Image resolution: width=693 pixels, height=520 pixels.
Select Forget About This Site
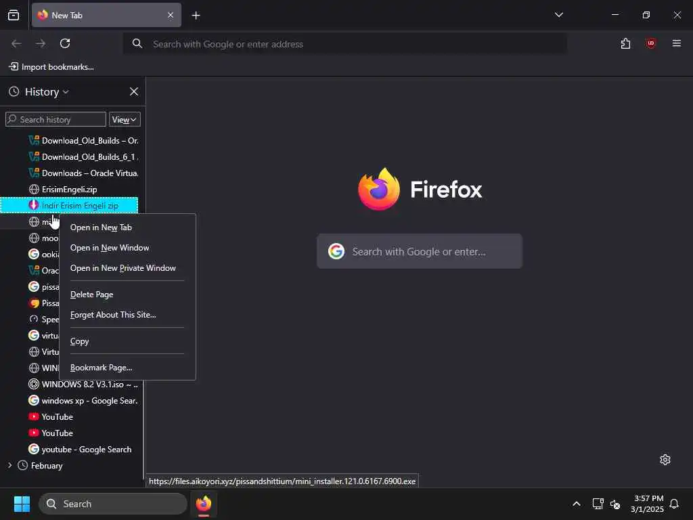pyautogui.click(x=127, y=315)
